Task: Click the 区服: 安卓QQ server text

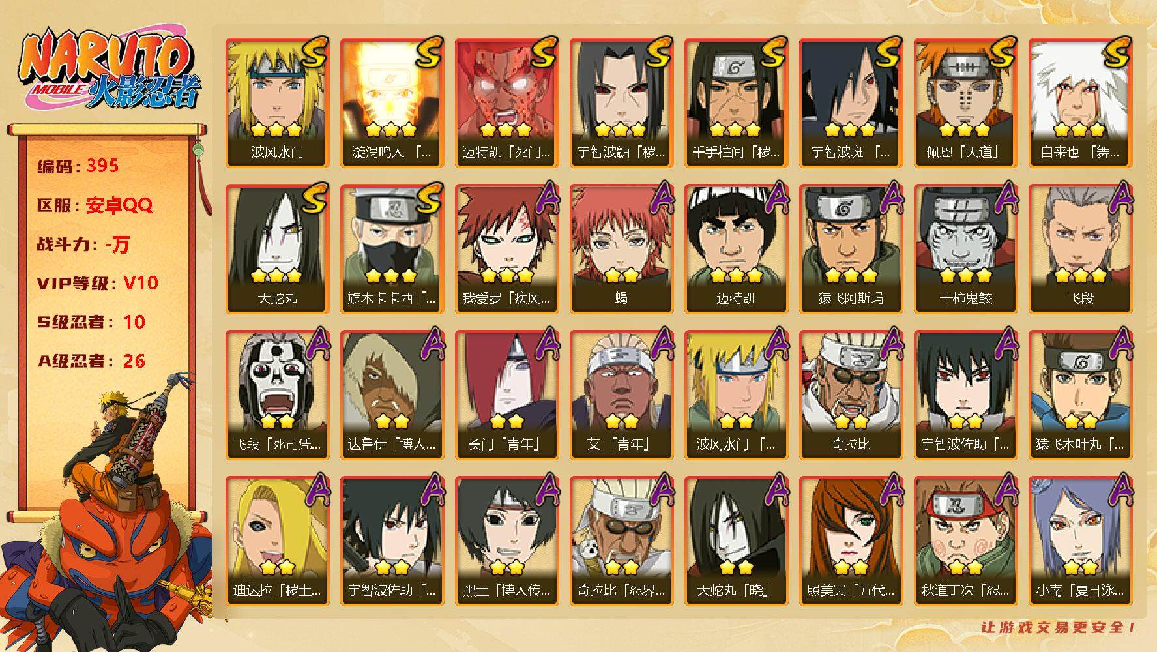Action: coord(95,205)
